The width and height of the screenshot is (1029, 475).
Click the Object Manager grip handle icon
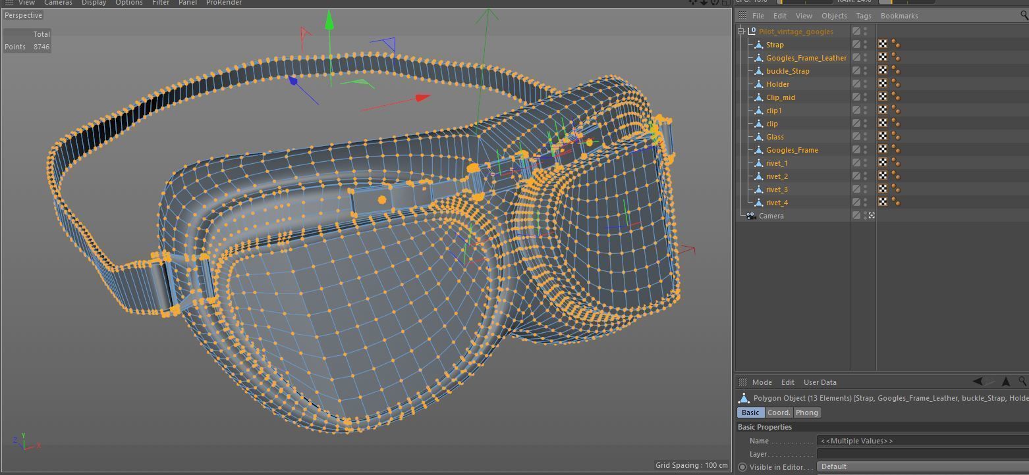(x=742, y=16)
